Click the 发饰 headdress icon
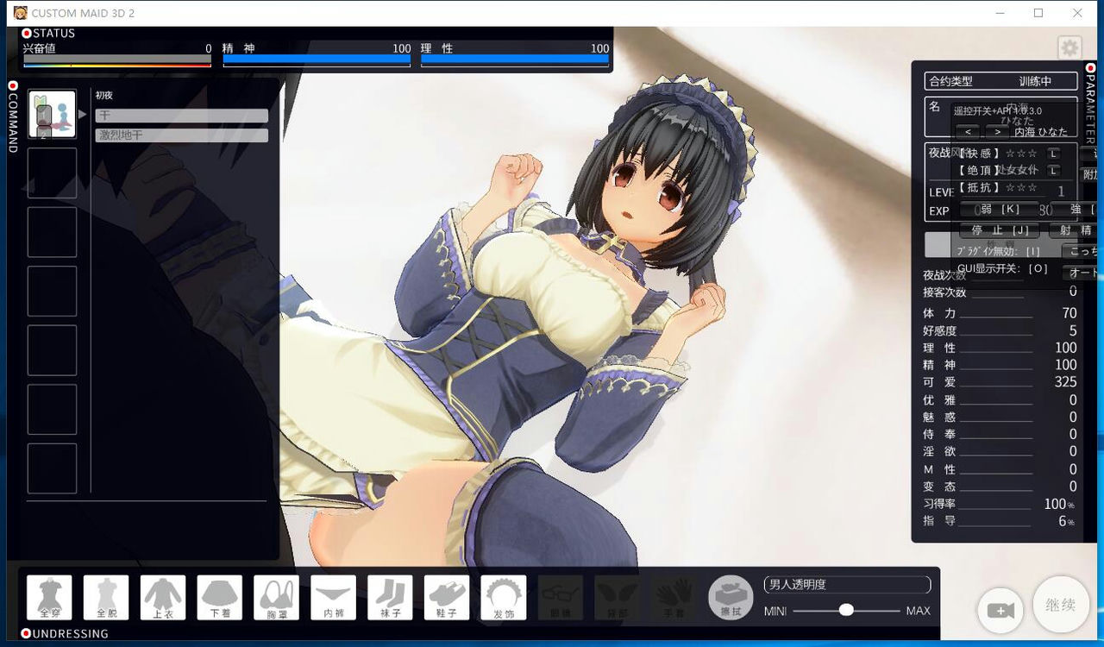 503,597
